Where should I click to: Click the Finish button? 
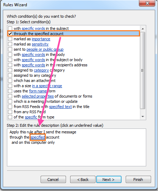(x=138, y=180)
